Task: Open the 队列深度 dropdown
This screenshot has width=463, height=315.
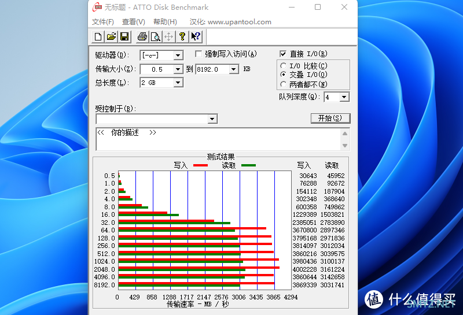Action: click(x=344, y=97)
